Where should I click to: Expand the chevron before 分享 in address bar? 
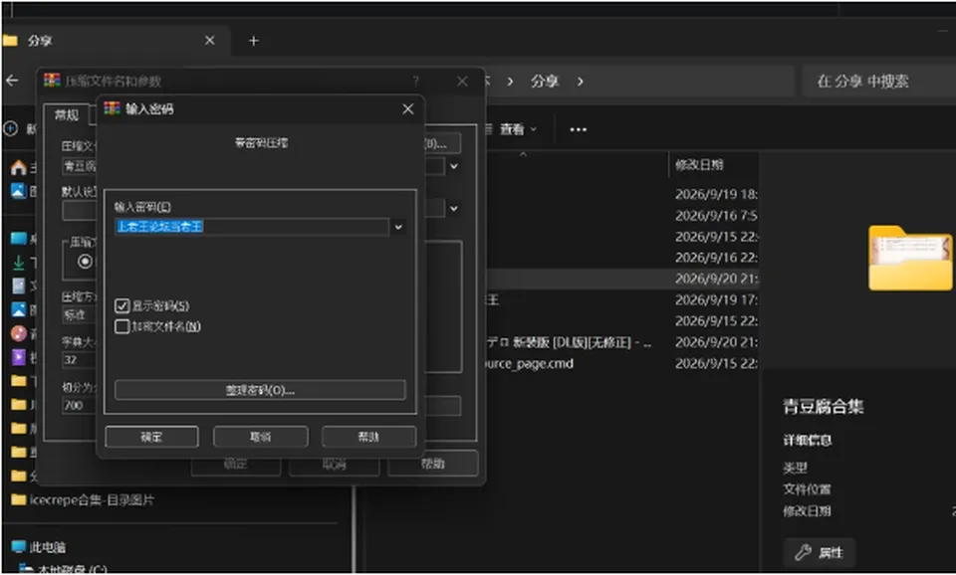(x=510, y=81)
